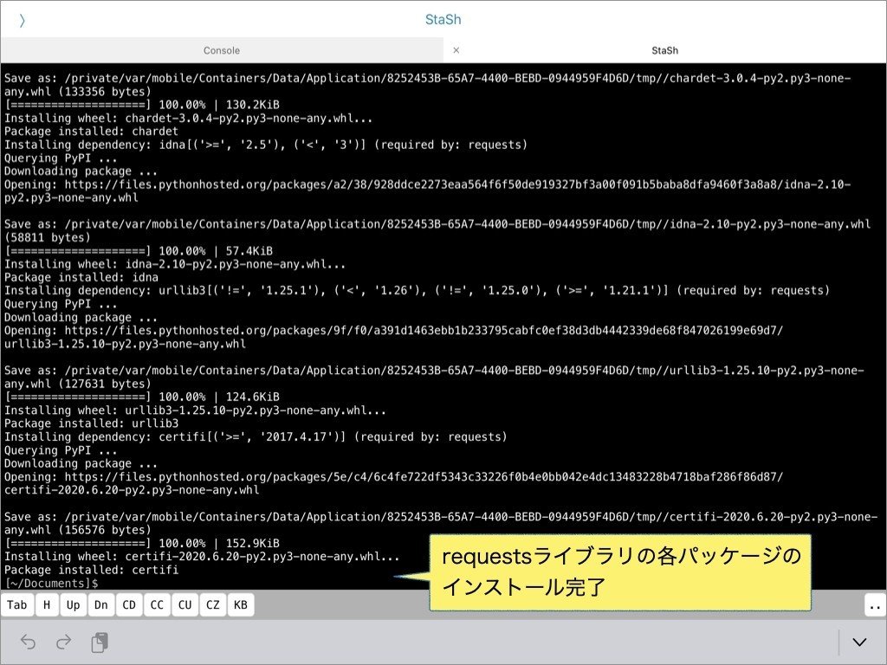Select the StaSh terminal tab

click(664, 50)
